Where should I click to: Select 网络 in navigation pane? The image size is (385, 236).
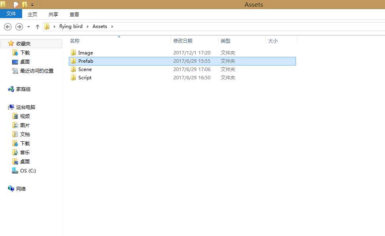pyautogui.click(x=21, y=189)
